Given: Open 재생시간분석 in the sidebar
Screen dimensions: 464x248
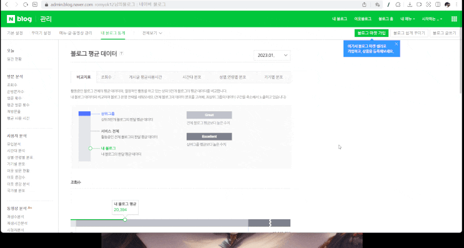Looking at the screenshot, I should coord(17,224).
